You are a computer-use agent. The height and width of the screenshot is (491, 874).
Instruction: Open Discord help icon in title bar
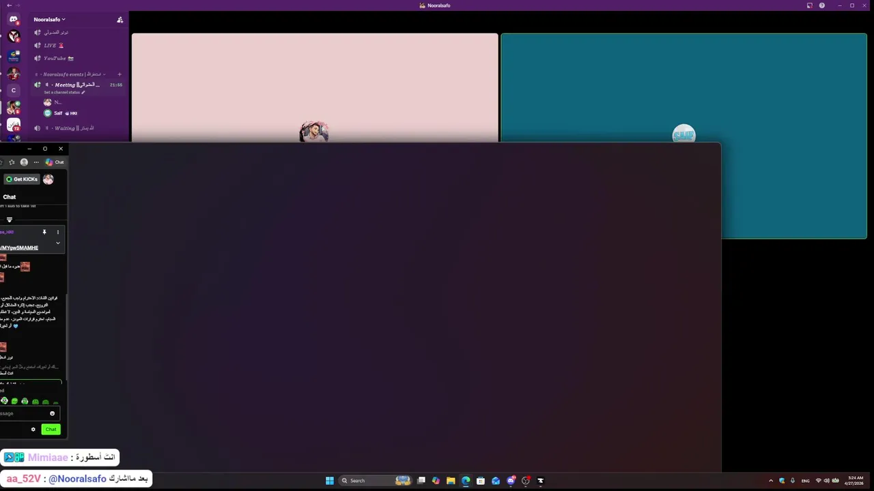[822, 5]
